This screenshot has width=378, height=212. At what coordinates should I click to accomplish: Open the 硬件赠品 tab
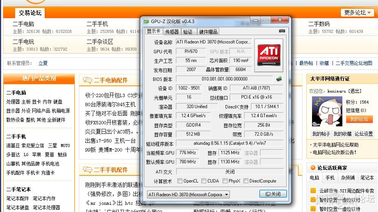(x=208, y=31)
